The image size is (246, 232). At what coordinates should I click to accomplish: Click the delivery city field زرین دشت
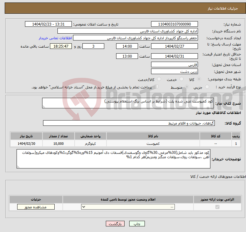point(174,71)
